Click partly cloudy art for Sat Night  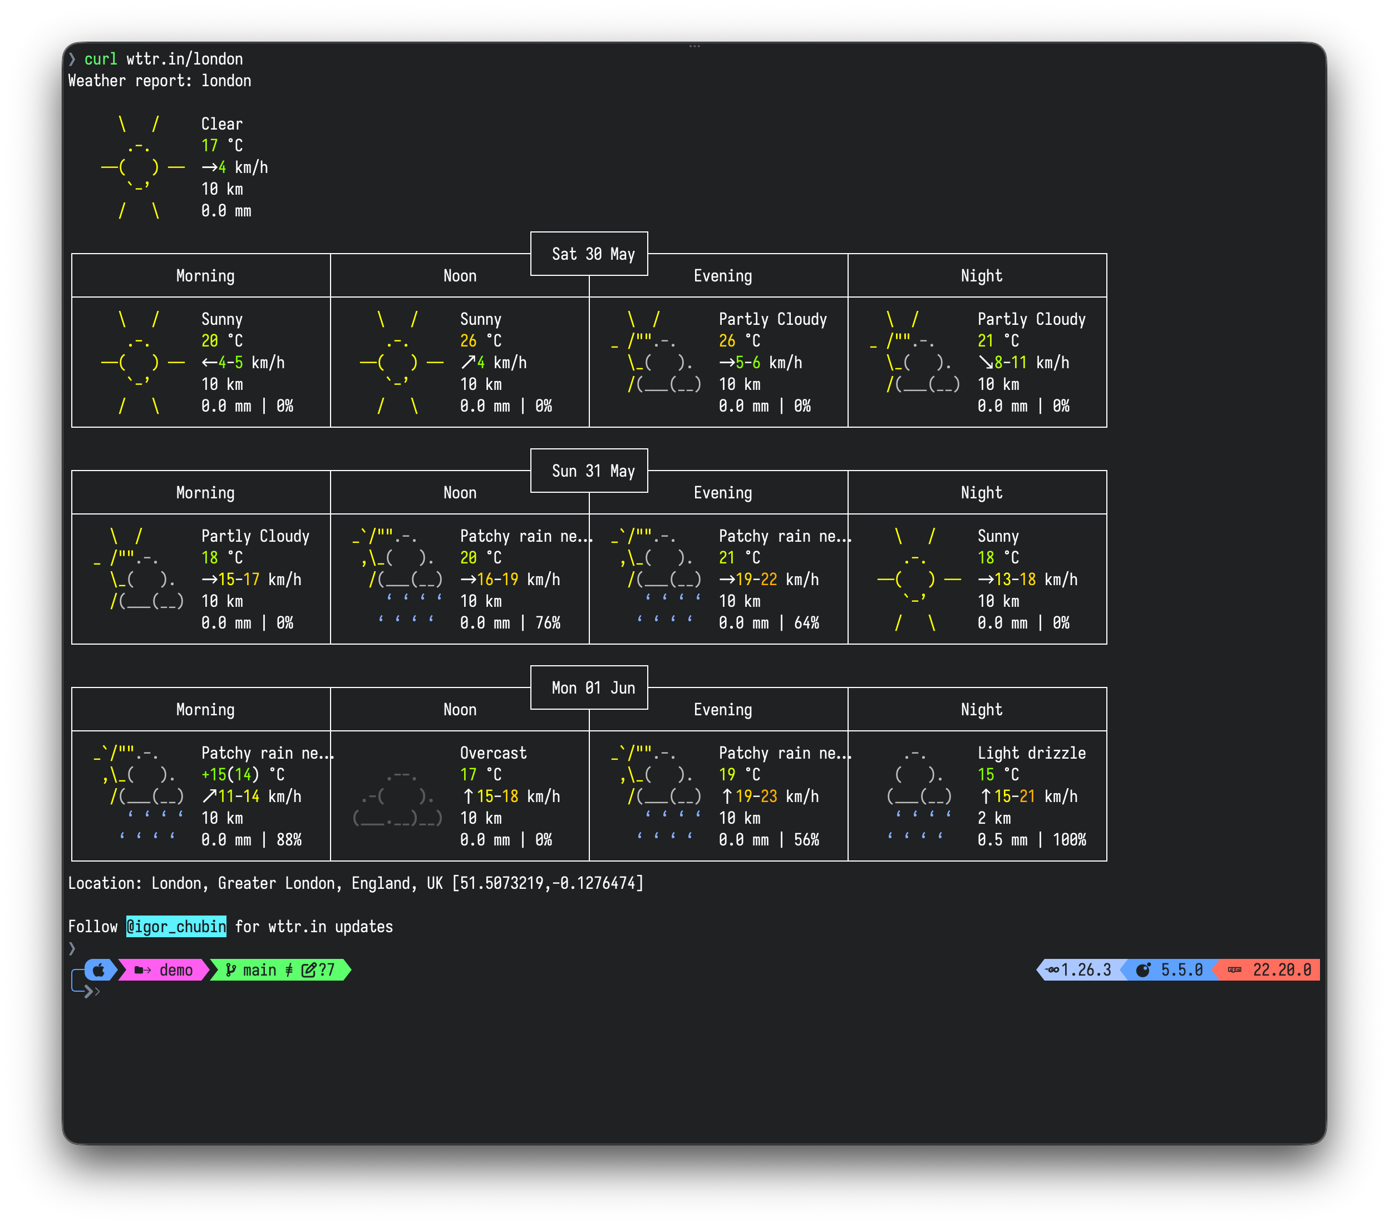(x=915, y=352)
